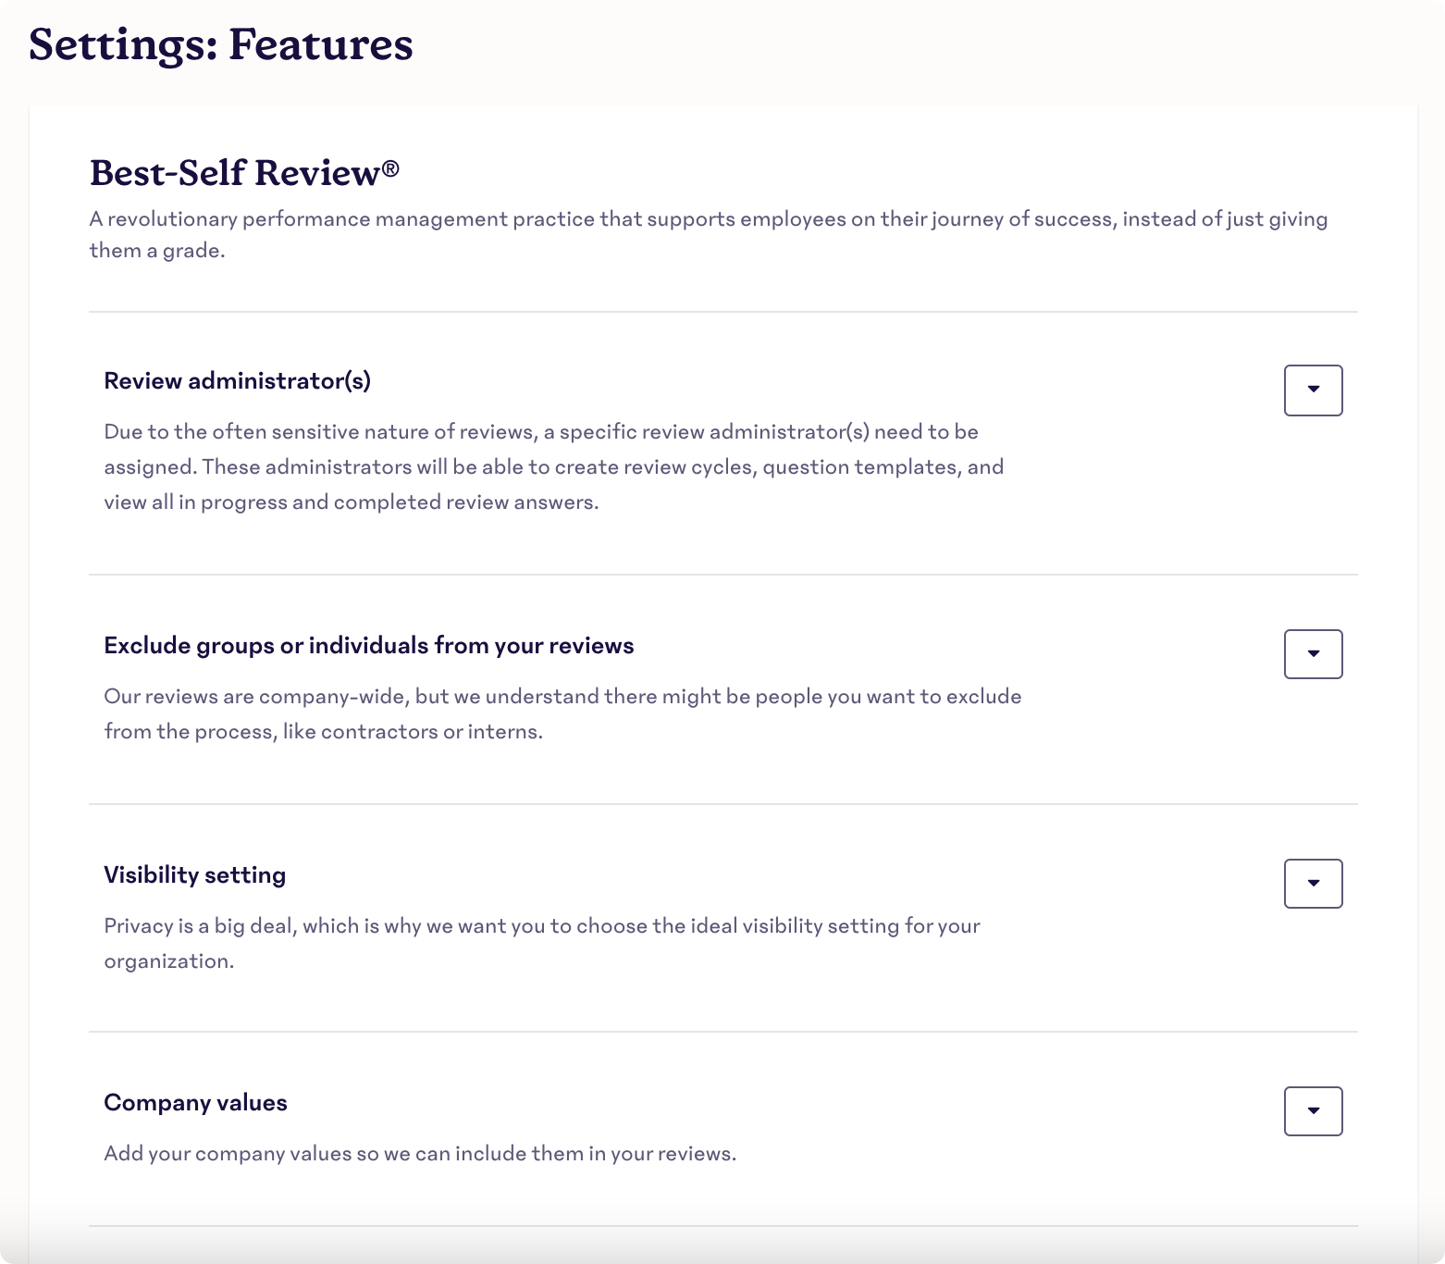Select the Exclude groups or individuals heading
The image size is (1445, 1264).
tap(368, 645)
